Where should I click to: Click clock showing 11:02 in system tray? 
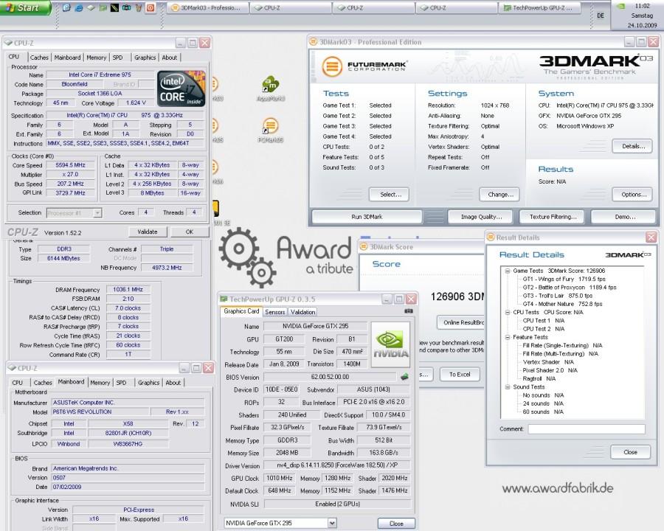(643, 6)
